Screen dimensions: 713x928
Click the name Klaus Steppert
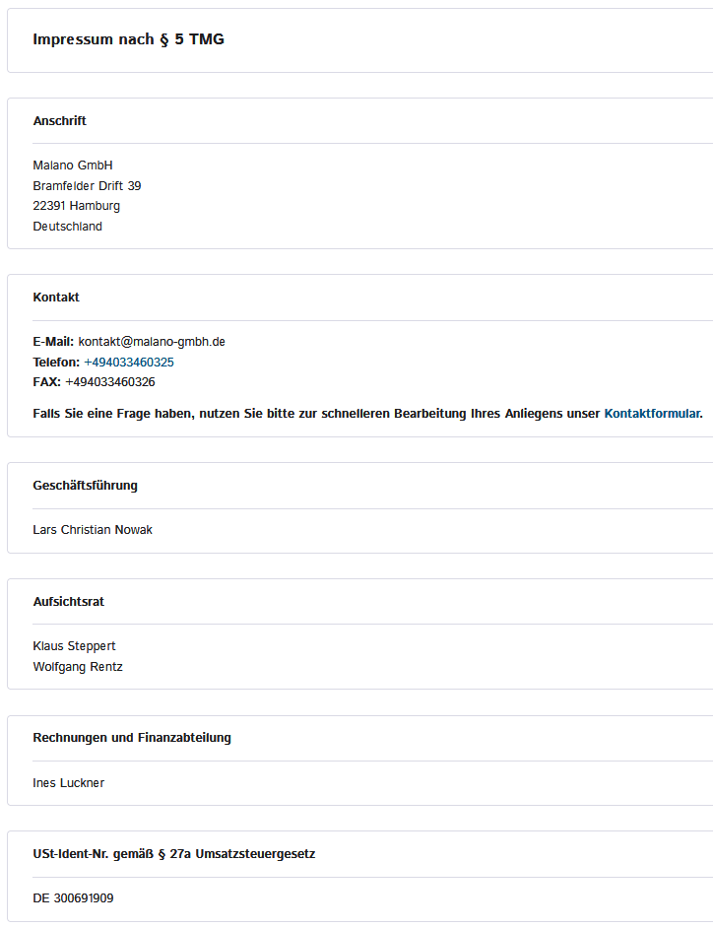tap(74, 646)
